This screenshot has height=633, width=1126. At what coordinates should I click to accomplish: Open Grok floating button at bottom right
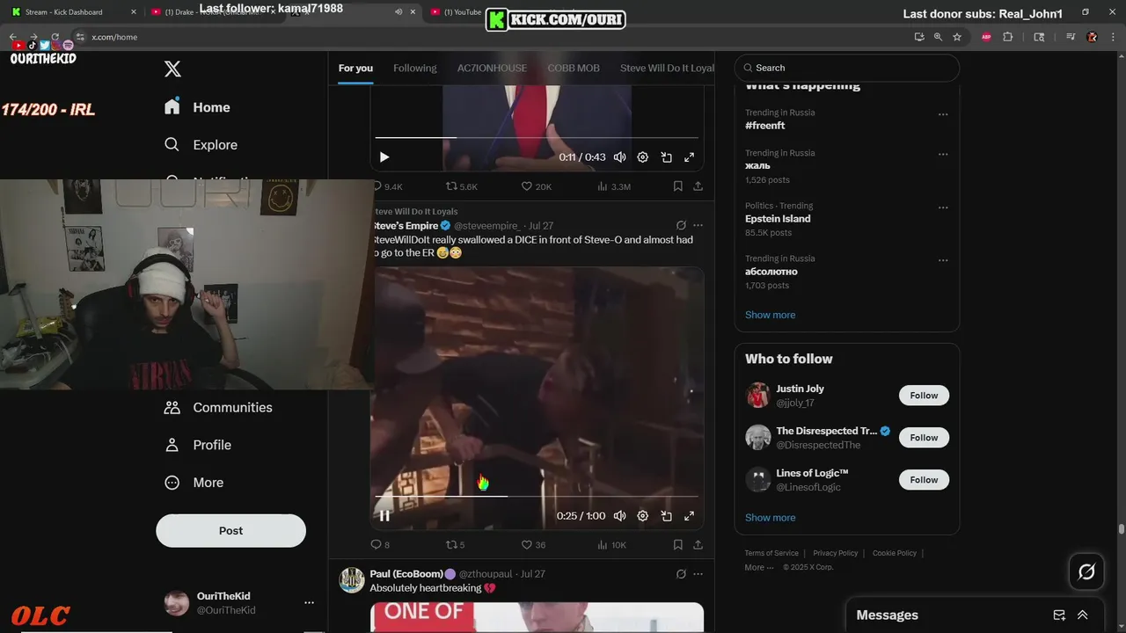coord(1086,572)
